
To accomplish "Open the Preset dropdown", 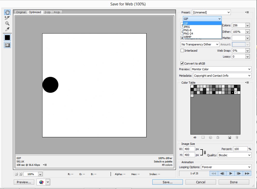I will [x=211, y=12].
